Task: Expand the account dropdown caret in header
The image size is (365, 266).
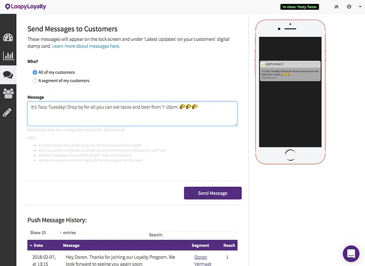Action: click(360, 7)
